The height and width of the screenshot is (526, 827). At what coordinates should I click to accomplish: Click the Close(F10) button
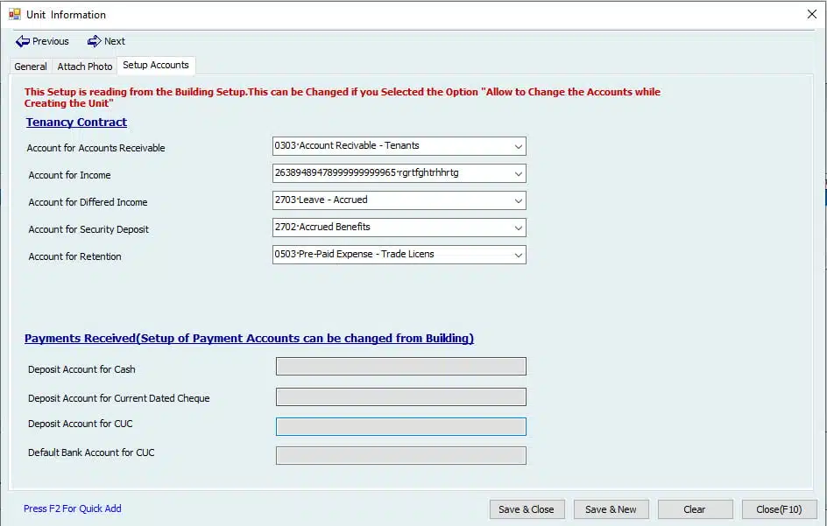click(780, 509)
